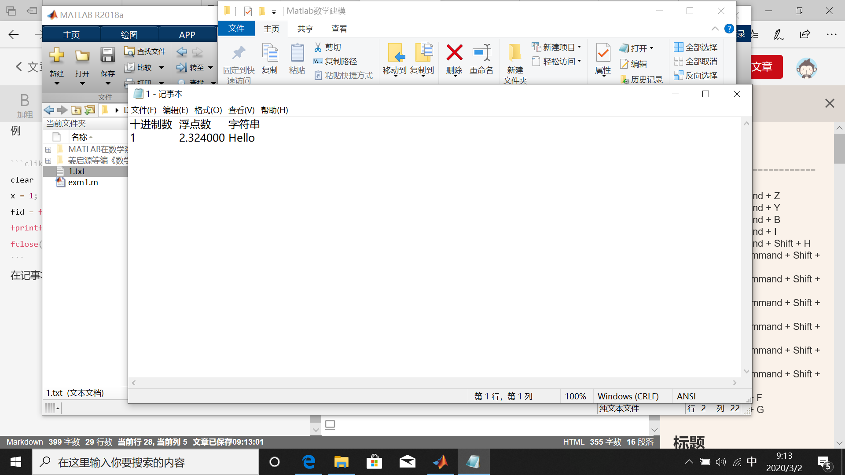Select exm1.m in the current folder list
The height and width of the screenshot is (475, 845).
[83, 182]
